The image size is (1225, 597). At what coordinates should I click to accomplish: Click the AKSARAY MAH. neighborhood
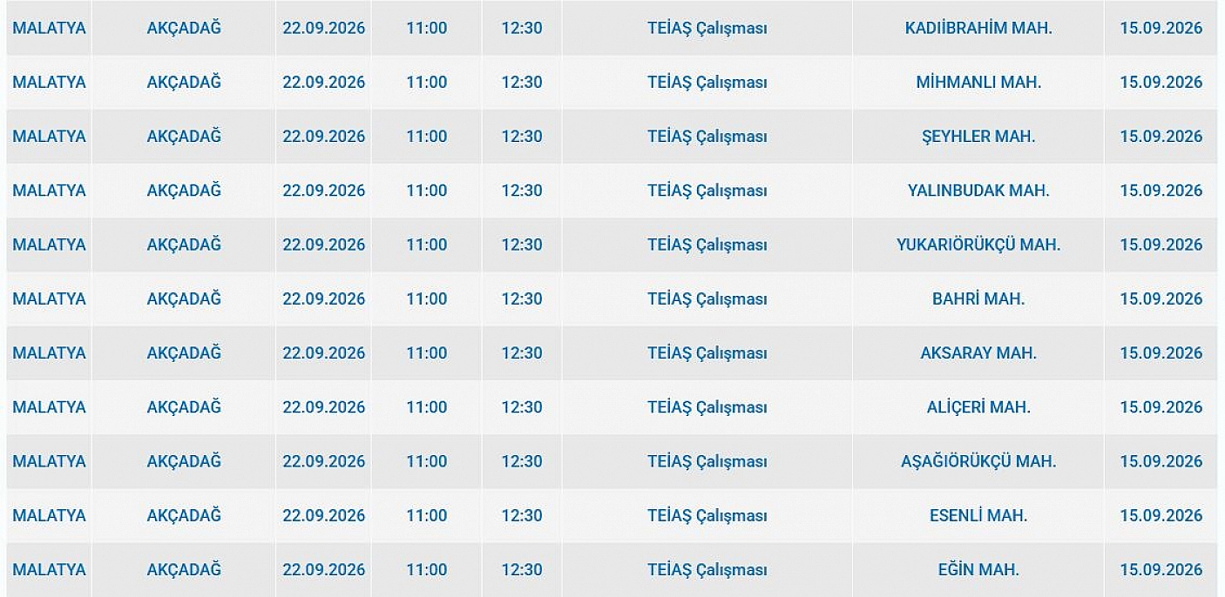click(978, 352)
